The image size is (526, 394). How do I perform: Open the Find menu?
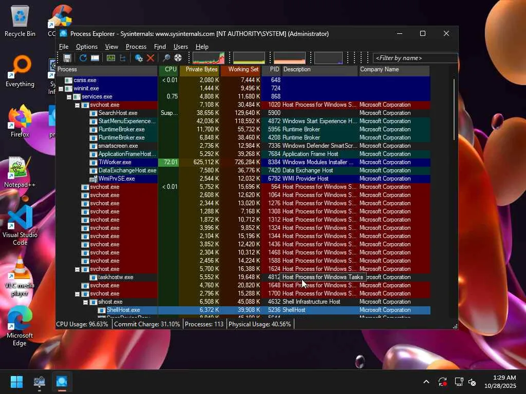click(160, 47)
